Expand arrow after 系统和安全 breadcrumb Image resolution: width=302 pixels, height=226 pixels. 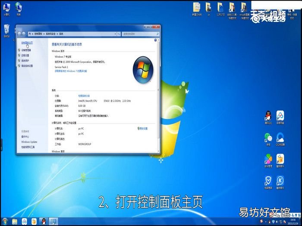click(x=57, y=34)
